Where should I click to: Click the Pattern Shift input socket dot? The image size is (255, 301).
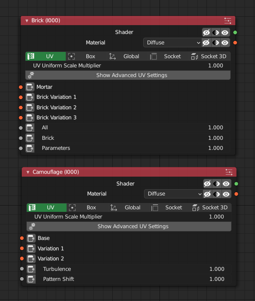[22, 279]
